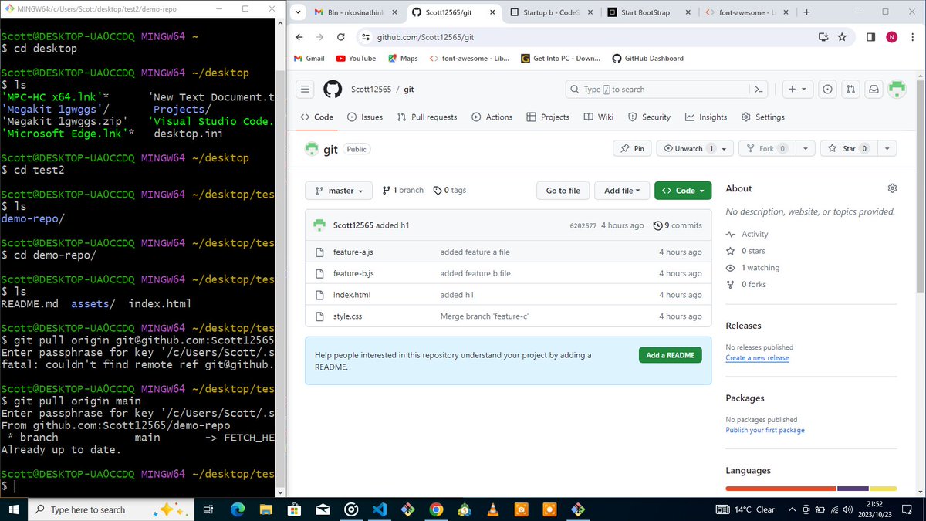Switch to Startup b CodeS browser tab
The width and height of the screenshot is (926, 521).
pyautogui.click(x=552, y=12)
